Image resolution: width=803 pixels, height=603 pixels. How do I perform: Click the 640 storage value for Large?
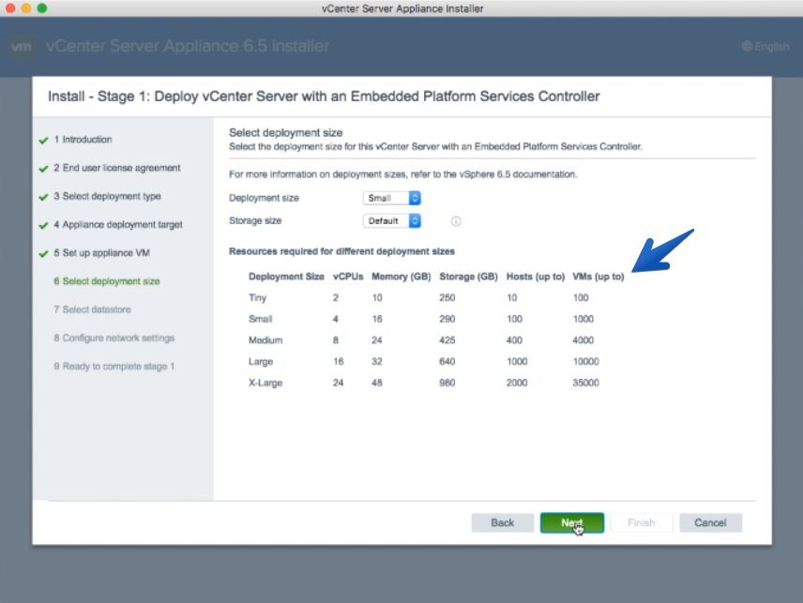point(447,361)
